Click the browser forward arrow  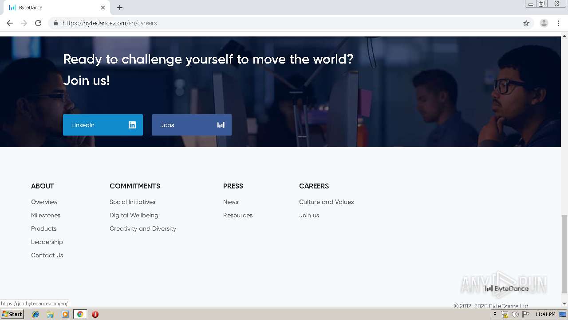point(24,23)
